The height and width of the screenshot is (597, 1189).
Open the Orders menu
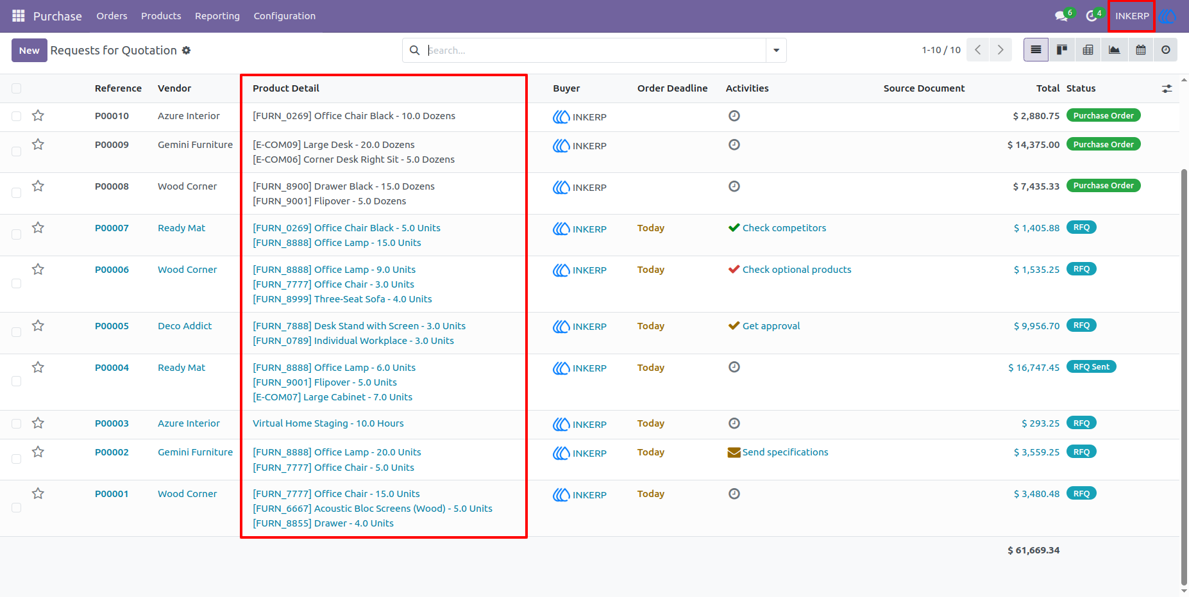112,16
